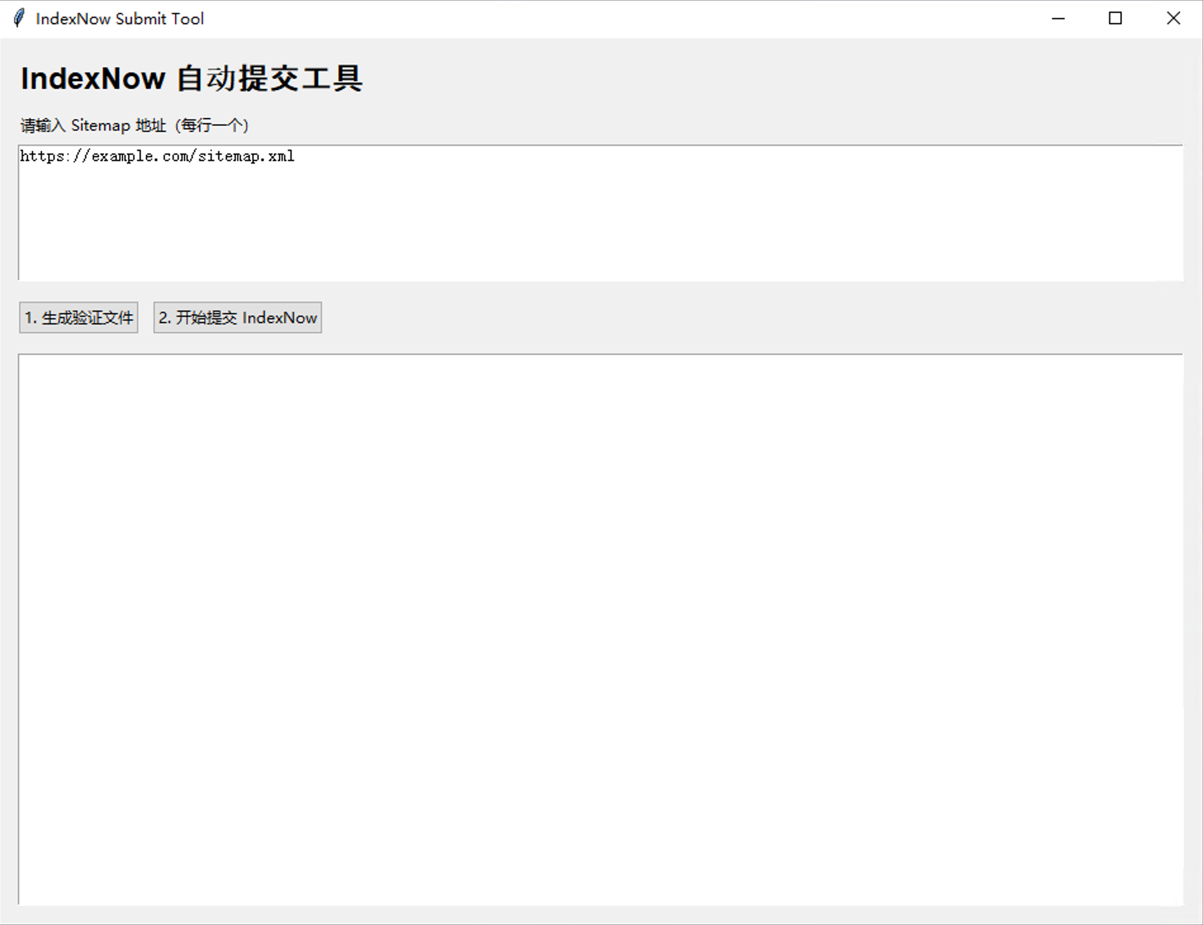This screenshot has height=925, width=1203.
Task: Minimize the IndexNow Submit Tool window
Action: [1058, 18]
